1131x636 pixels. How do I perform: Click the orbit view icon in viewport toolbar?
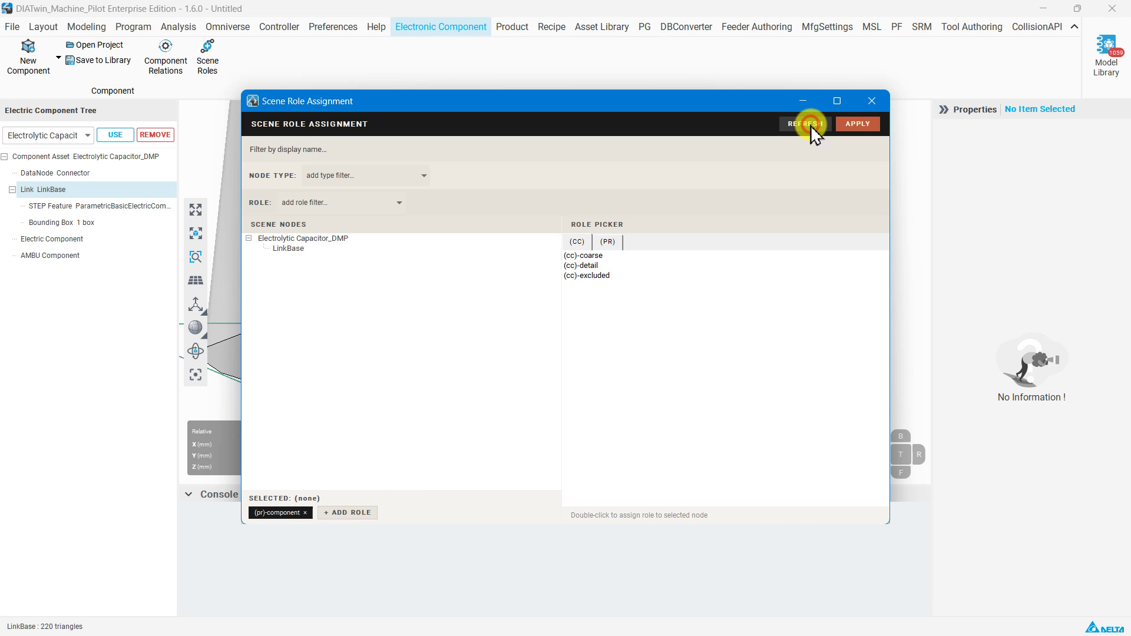196,352
